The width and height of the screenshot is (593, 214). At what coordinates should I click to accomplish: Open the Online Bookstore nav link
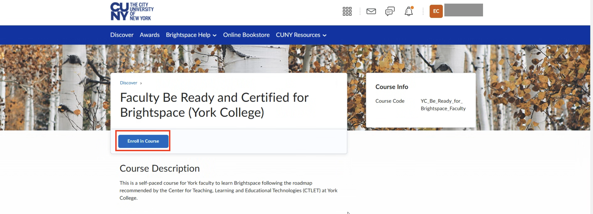246,35
